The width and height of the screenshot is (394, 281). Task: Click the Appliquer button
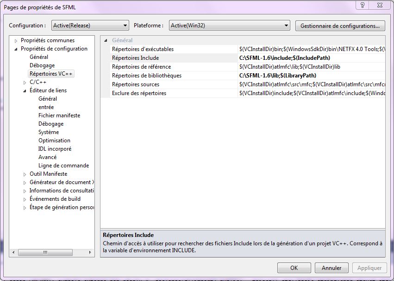369,268
